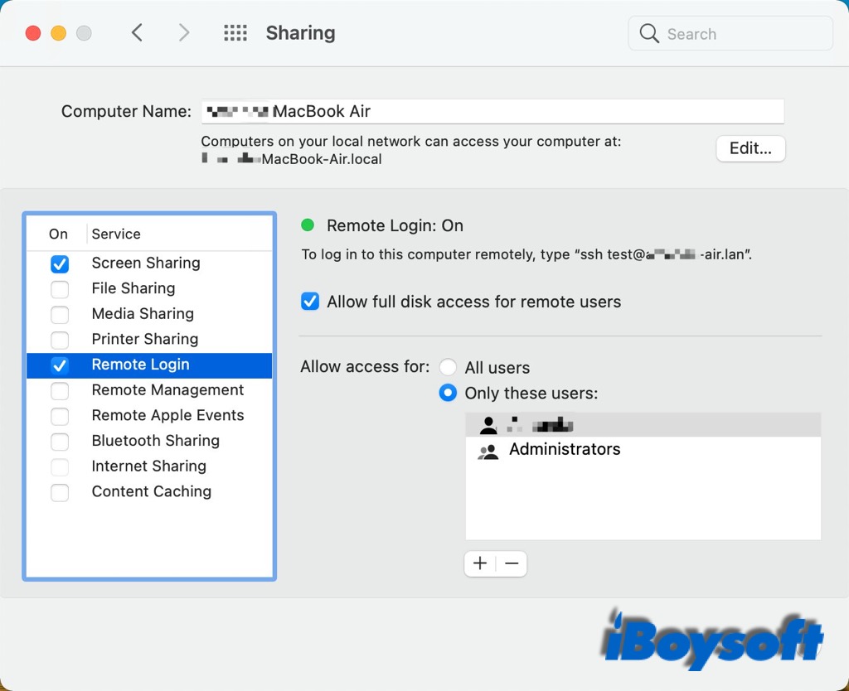Screen dimensions: 849x691
Task: Select Only these users radio button
Action: (448, 393)
